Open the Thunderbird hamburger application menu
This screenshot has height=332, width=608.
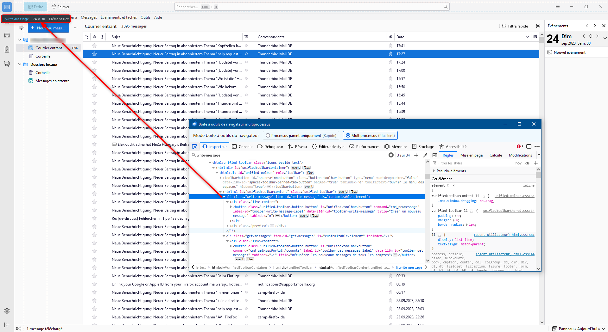click(558, 7)
